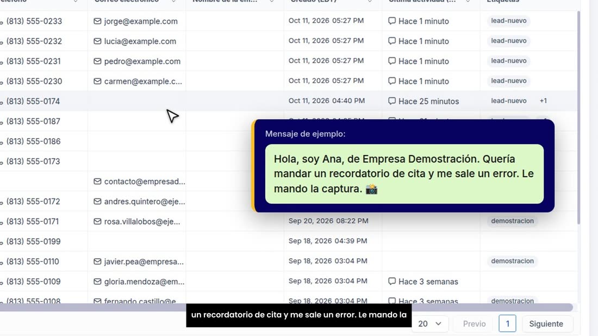Click phone number (813) 555-0174

[x=33, y=102]
